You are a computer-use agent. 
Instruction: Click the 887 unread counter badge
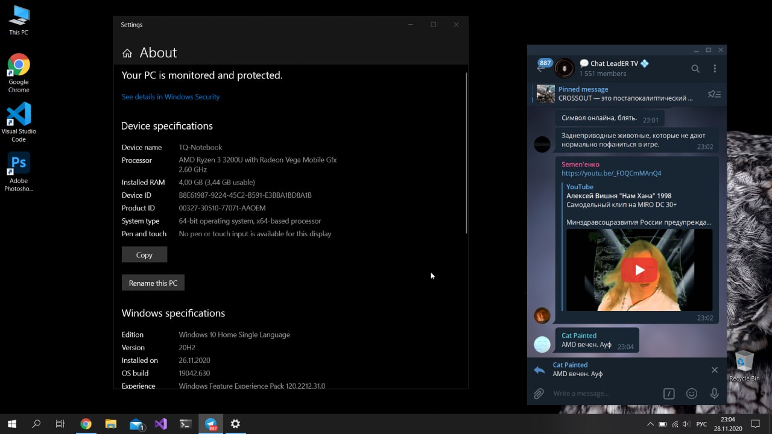point(545,63)
